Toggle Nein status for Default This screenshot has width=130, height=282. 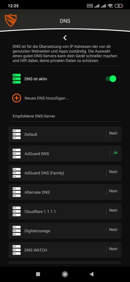[113, 133]
